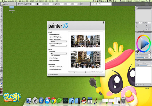Open Xcode from the Dock
The height and width of the screenshot is (106, 152).
(x=72, y=101)
